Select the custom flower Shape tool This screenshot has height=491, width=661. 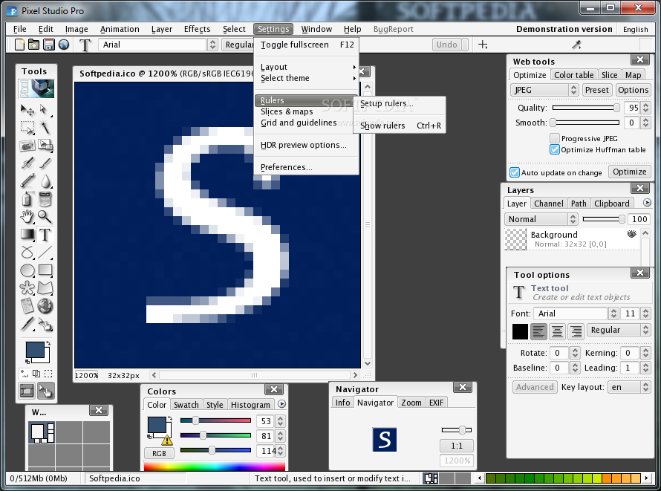(27, 288)
